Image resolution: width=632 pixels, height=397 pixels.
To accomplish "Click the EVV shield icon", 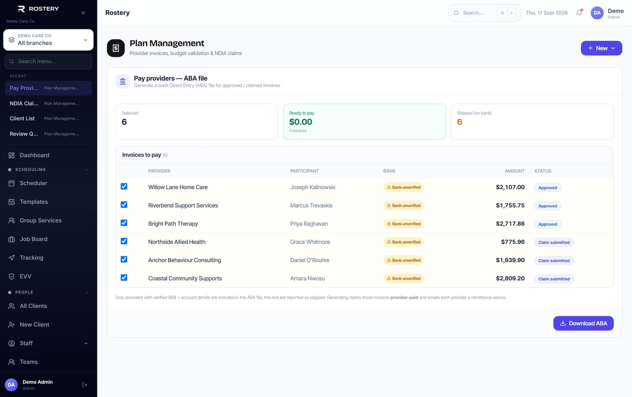I will point(12,276).
